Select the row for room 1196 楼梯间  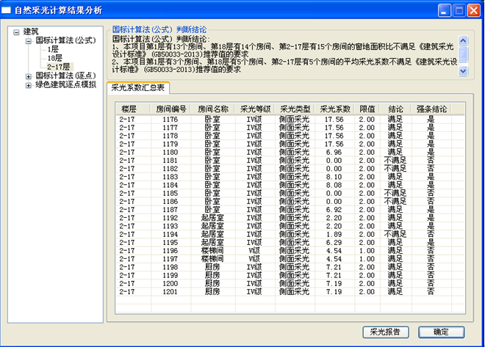coord(170,250)
